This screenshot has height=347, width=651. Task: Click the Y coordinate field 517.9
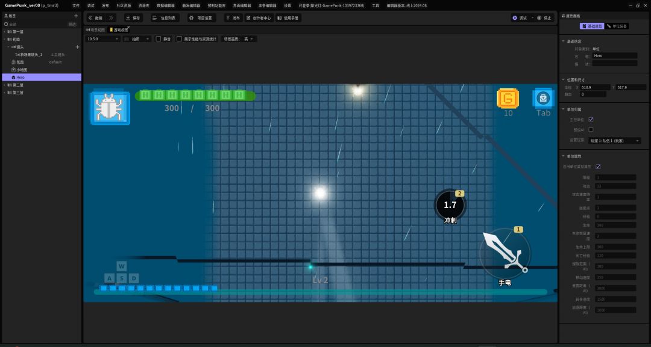[x=631, y=87]
